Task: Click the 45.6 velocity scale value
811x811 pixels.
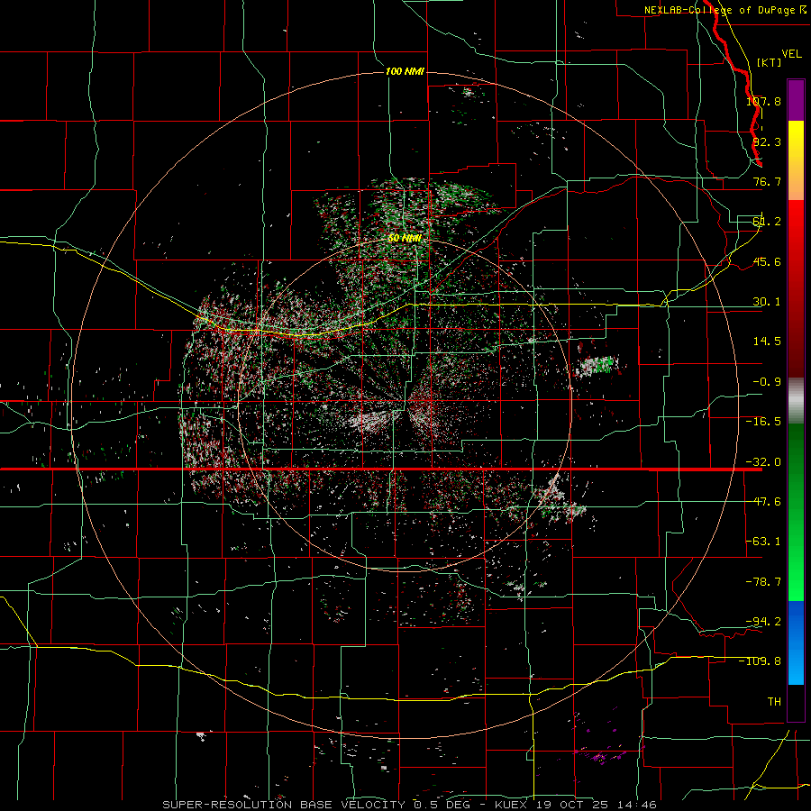Action: click(767, 261)
